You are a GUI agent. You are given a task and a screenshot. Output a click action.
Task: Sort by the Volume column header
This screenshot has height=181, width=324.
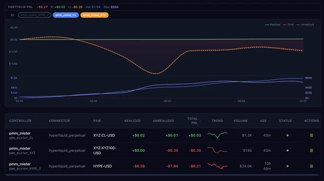[x=241, y=121]
